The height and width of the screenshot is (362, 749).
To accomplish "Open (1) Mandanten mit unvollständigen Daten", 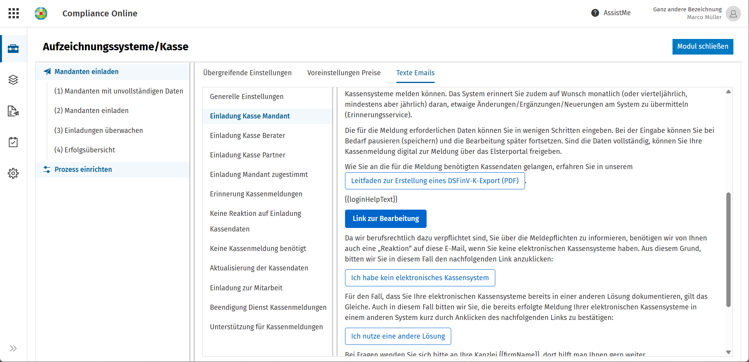I will tap(119, 91).
